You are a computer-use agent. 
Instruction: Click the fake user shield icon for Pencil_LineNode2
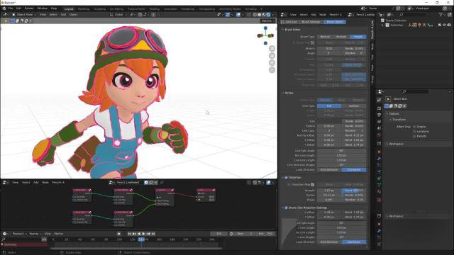click(146, 183)
